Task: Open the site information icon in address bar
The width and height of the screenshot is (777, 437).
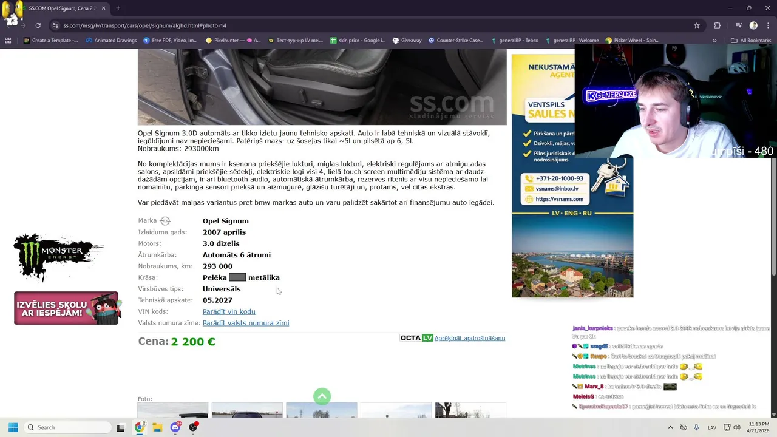Action: [55, 25]
